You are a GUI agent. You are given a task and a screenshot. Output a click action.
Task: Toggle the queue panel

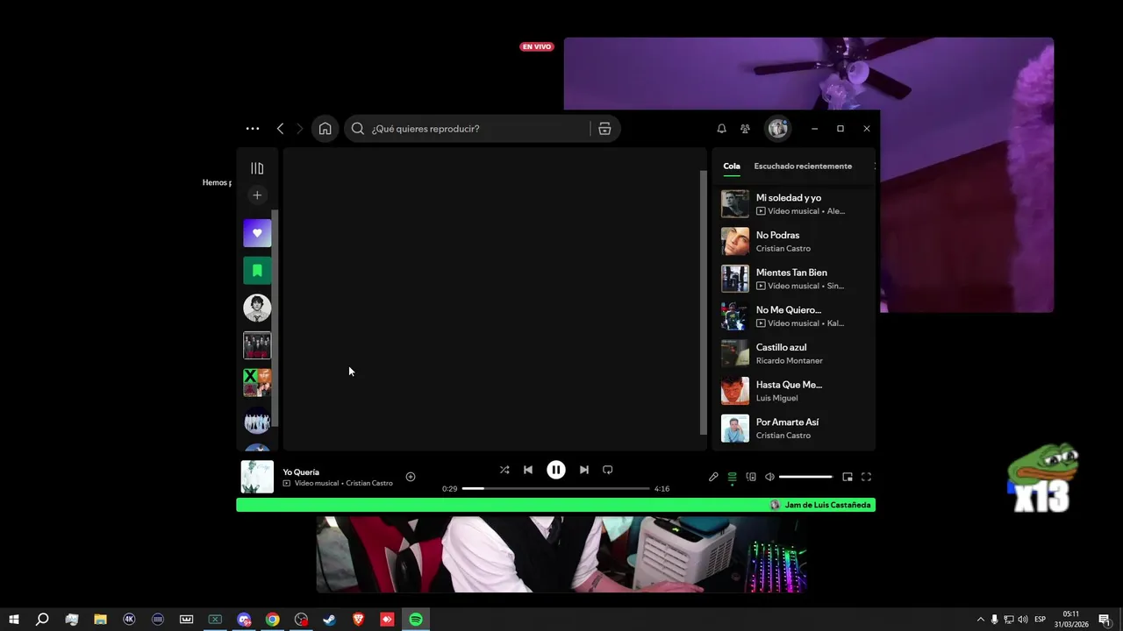732,477
